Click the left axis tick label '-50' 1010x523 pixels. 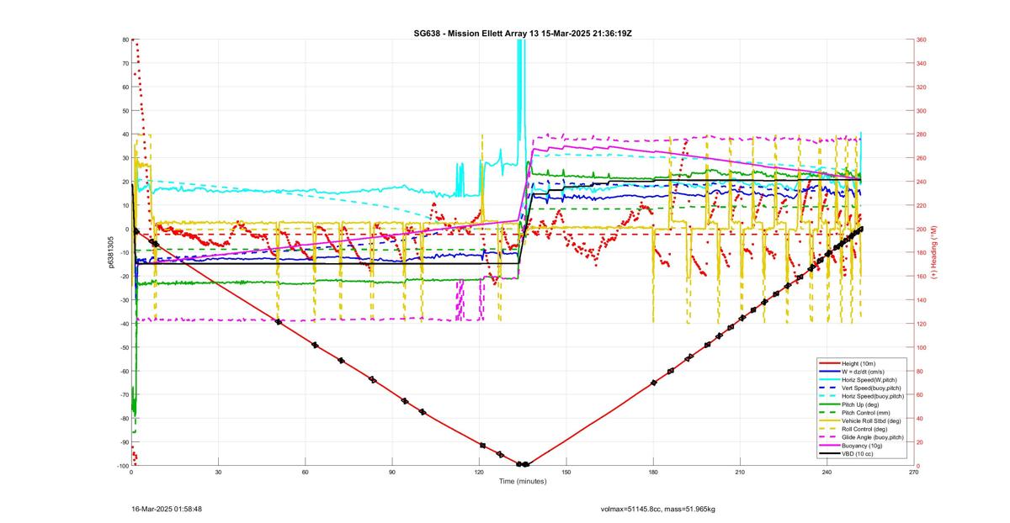click(x=124, y=347)
